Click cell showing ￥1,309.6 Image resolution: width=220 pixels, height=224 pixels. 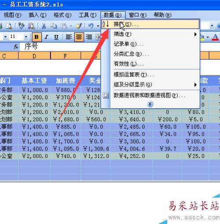[x=95, y=149]
